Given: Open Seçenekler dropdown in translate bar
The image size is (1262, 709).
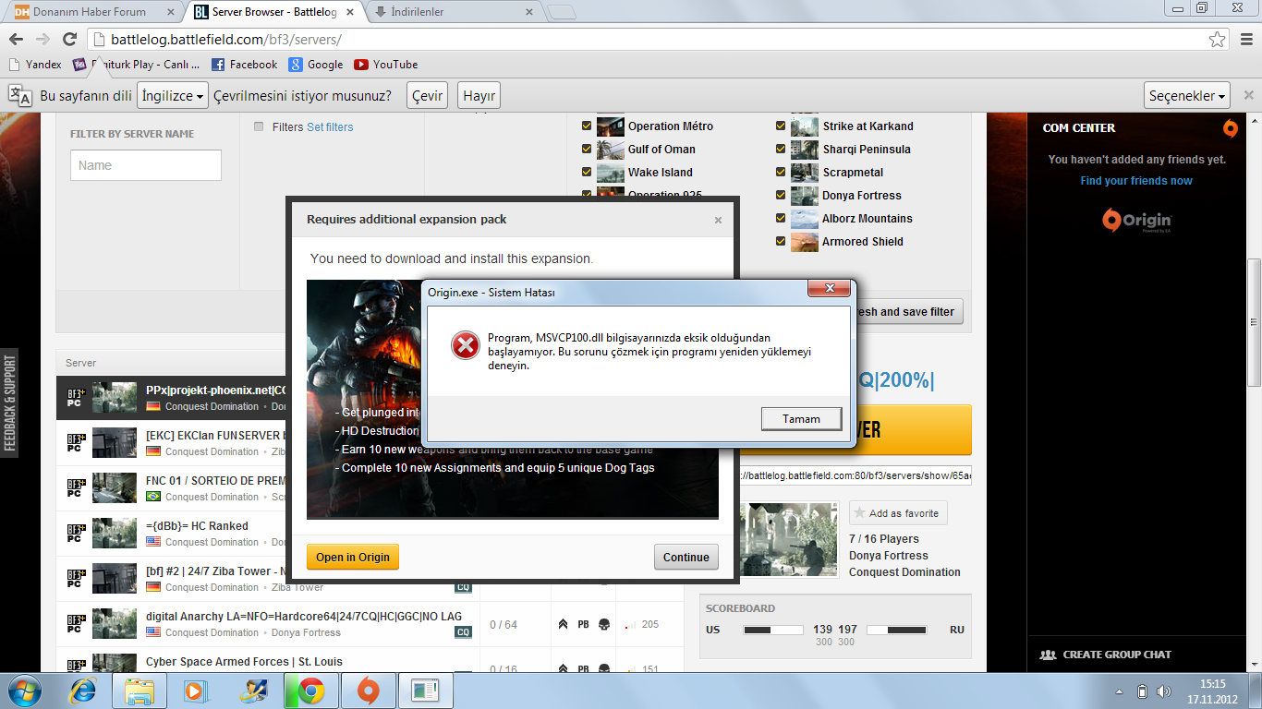Looking at the screenshot, I should point(1187,96).
